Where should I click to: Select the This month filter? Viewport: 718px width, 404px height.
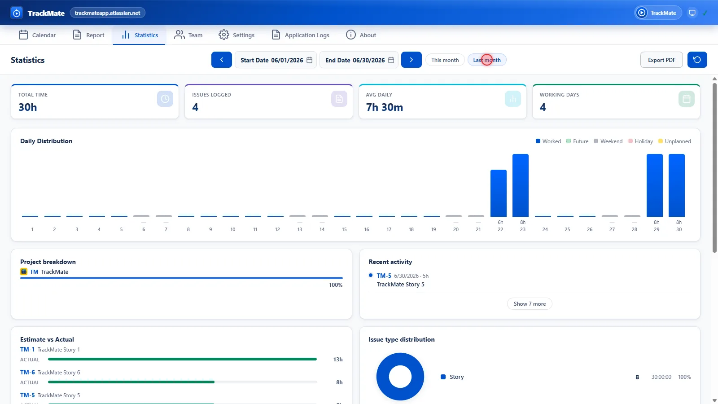[445, 60]
